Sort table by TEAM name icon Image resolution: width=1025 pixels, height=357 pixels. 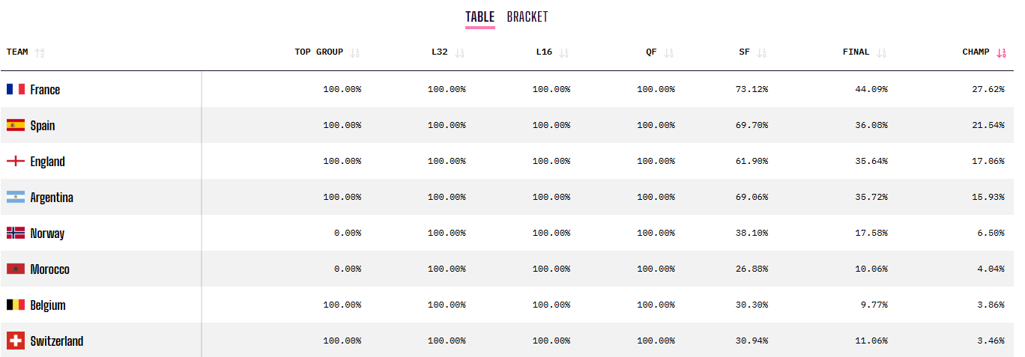[x=40, y=52]
